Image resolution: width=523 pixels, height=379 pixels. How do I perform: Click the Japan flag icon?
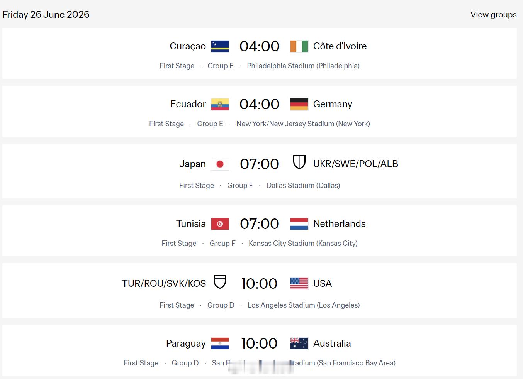220,164
